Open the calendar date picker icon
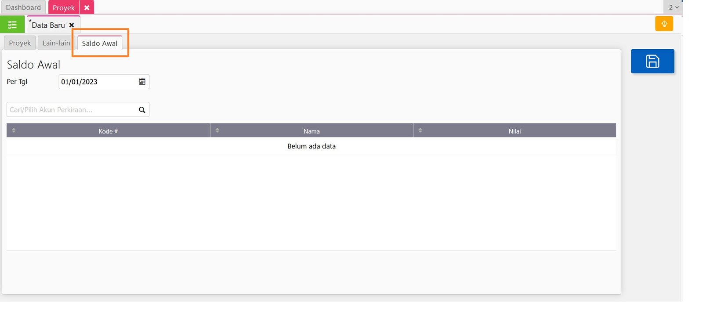This screenshot has width=703, height=325. point(142,82)
